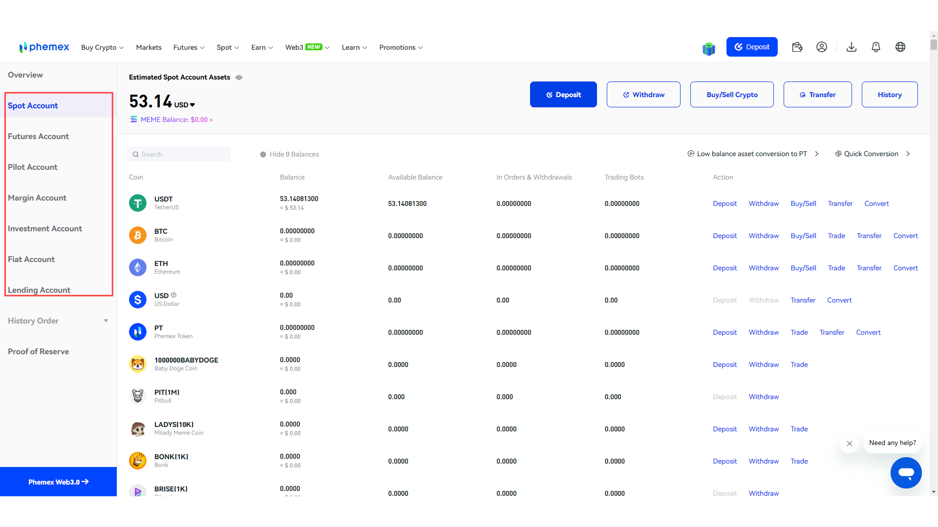This screenshot has width=938, height=527.
Task: Click Withdraw in the PT row
Action: (x=764, y=332)
